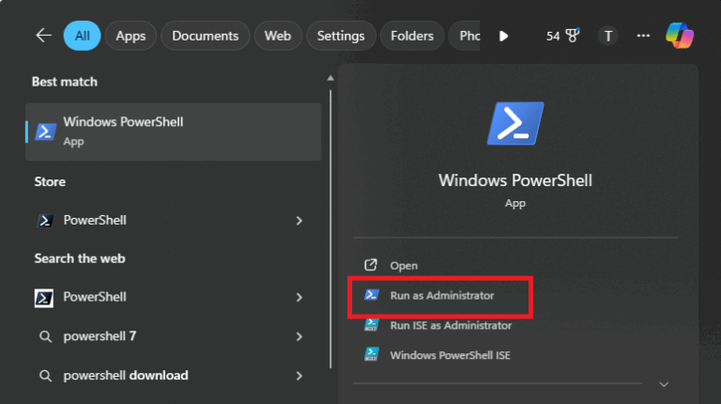
Task: Click the Best match heading
Action: [65, 82]
